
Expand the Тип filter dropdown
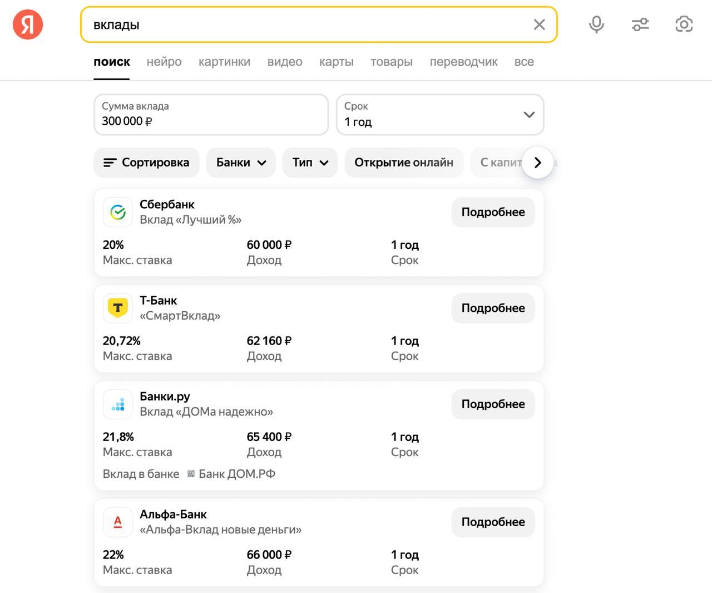click(x=310, y=163)
